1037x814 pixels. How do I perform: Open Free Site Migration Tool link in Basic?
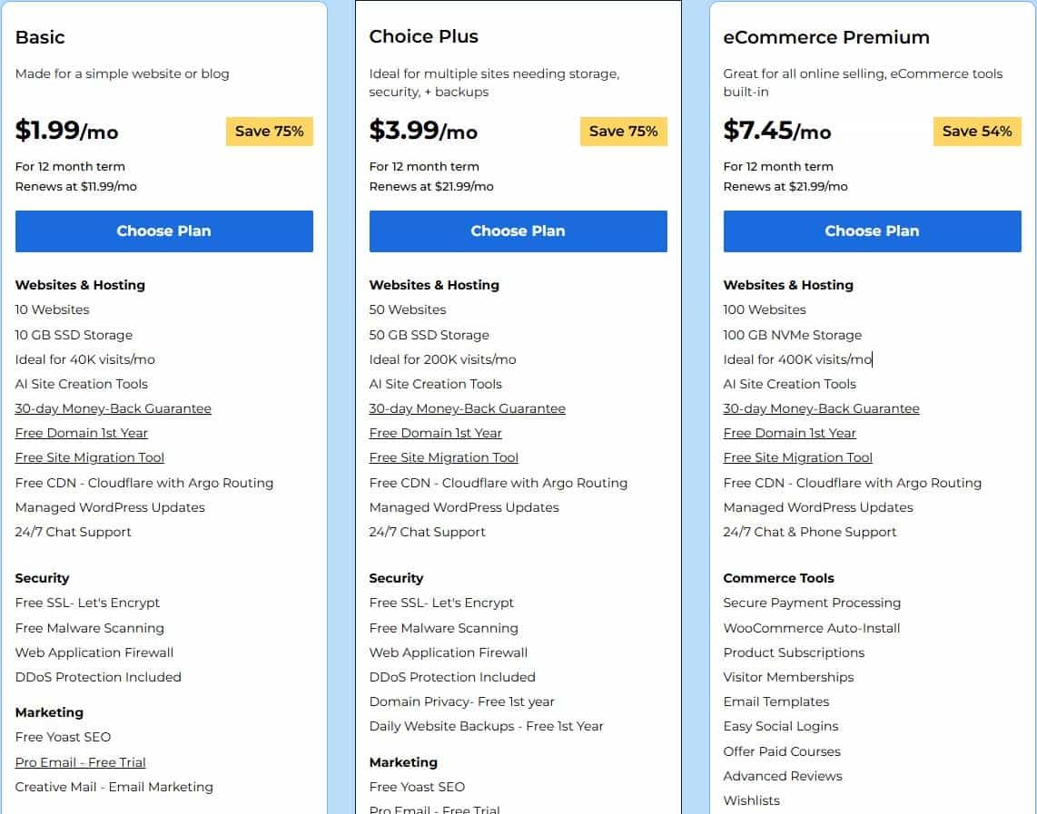89,457
